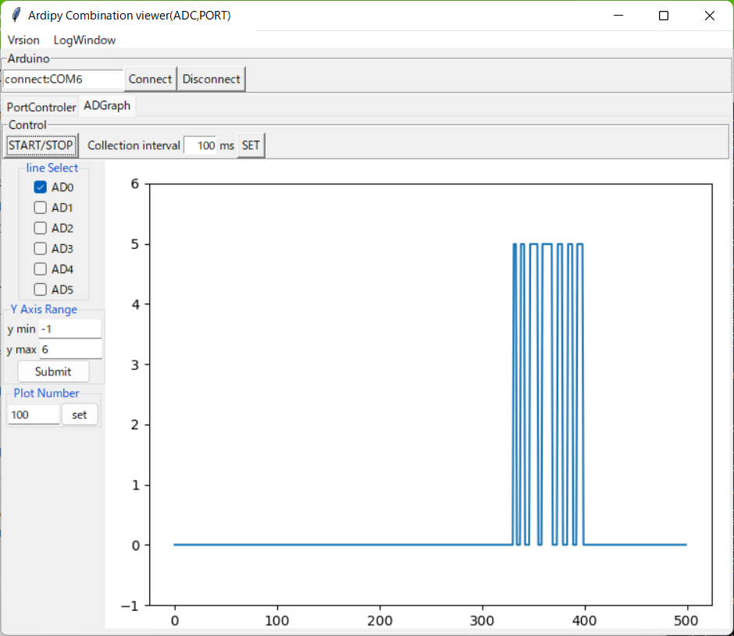Click the START/STOP button

pyautogui.click(x=41, y=146)
